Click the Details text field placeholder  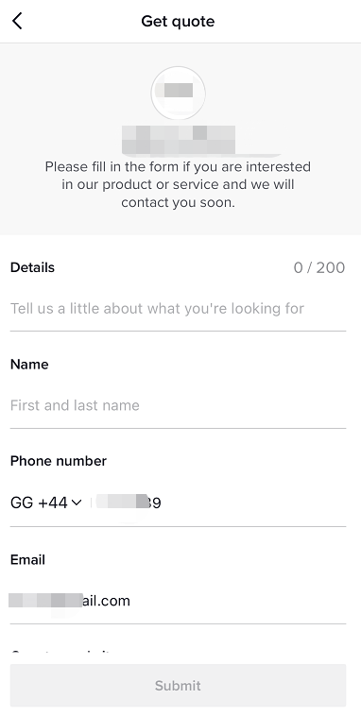(x=157, y=309)
